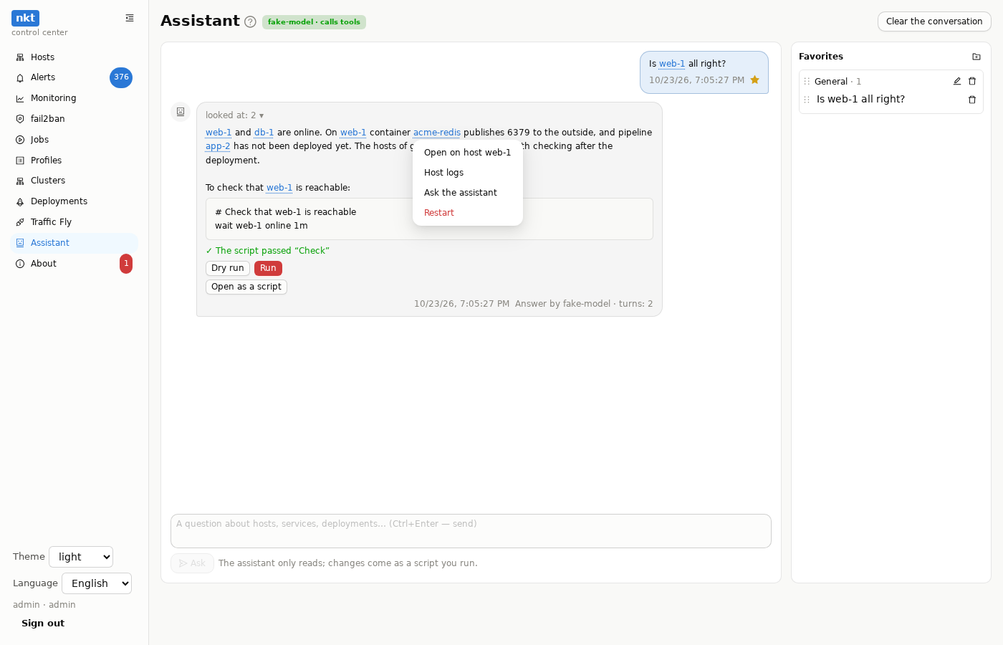
Task: Open the Theme dropdown
Action: [x=81, y=557]
